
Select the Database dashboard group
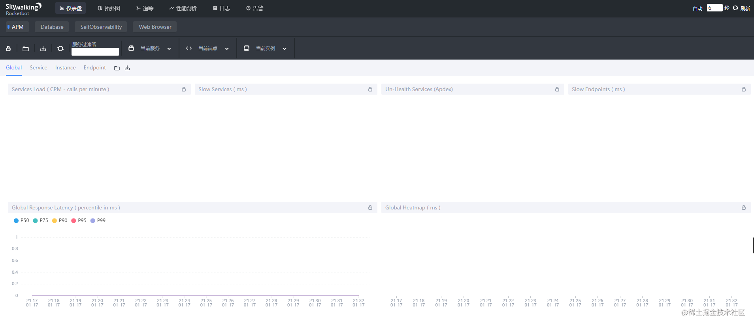pos(52,27)
